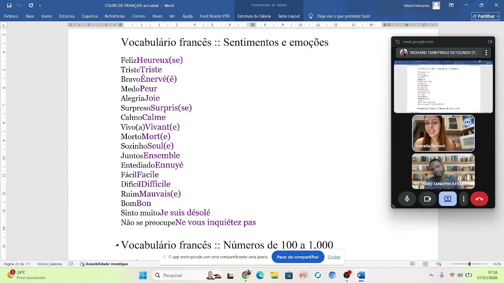
Task: Adjust the zoom slider handle
Action: 469,264
